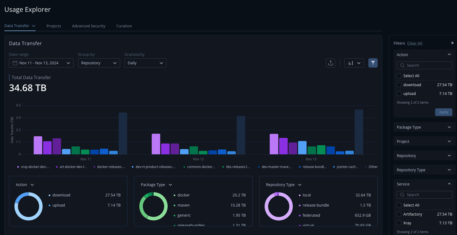Screen dimensions: 457x235
Task: Check the download action checkbox
Action: point(399,85)
